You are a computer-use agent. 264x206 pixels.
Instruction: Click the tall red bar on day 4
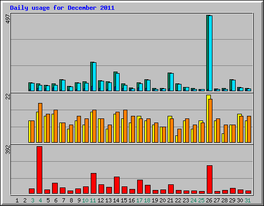coord(39,170)
